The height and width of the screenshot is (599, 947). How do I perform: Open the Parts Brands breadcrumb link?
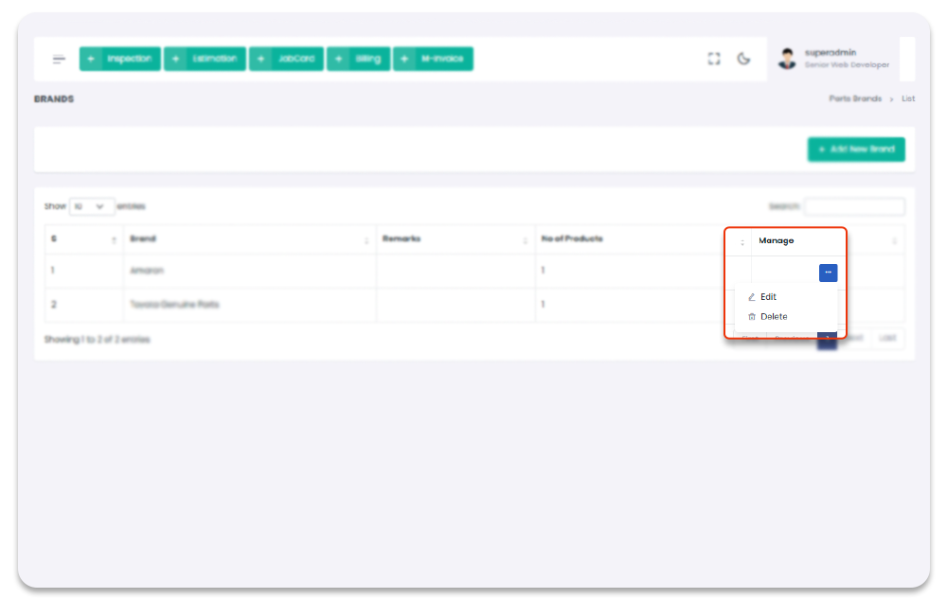coord(854,99)
